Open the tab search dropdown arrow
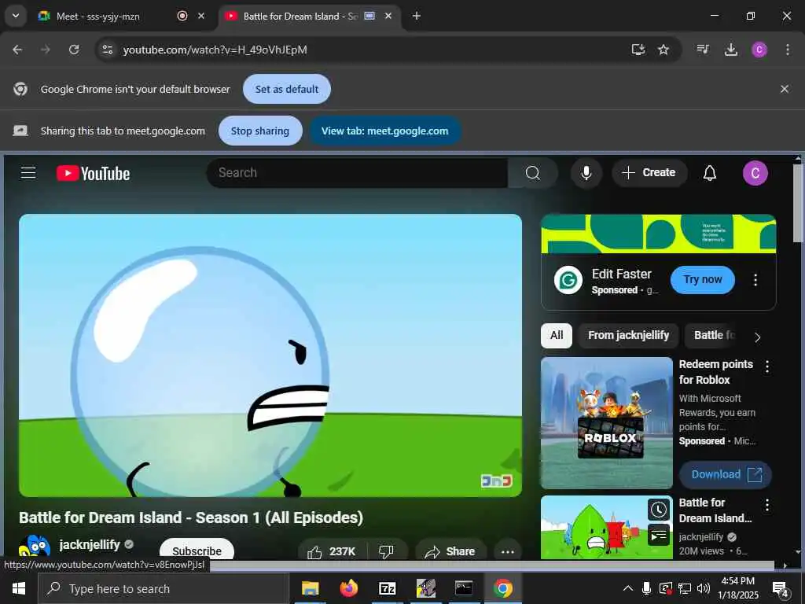This screenshot has width=805, height=604. 16,16
